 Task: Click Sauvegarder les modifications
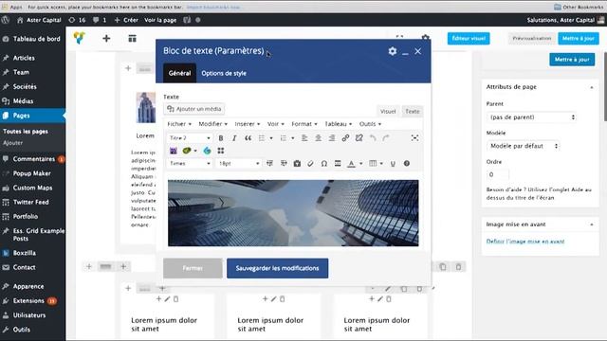coord(278,268)
